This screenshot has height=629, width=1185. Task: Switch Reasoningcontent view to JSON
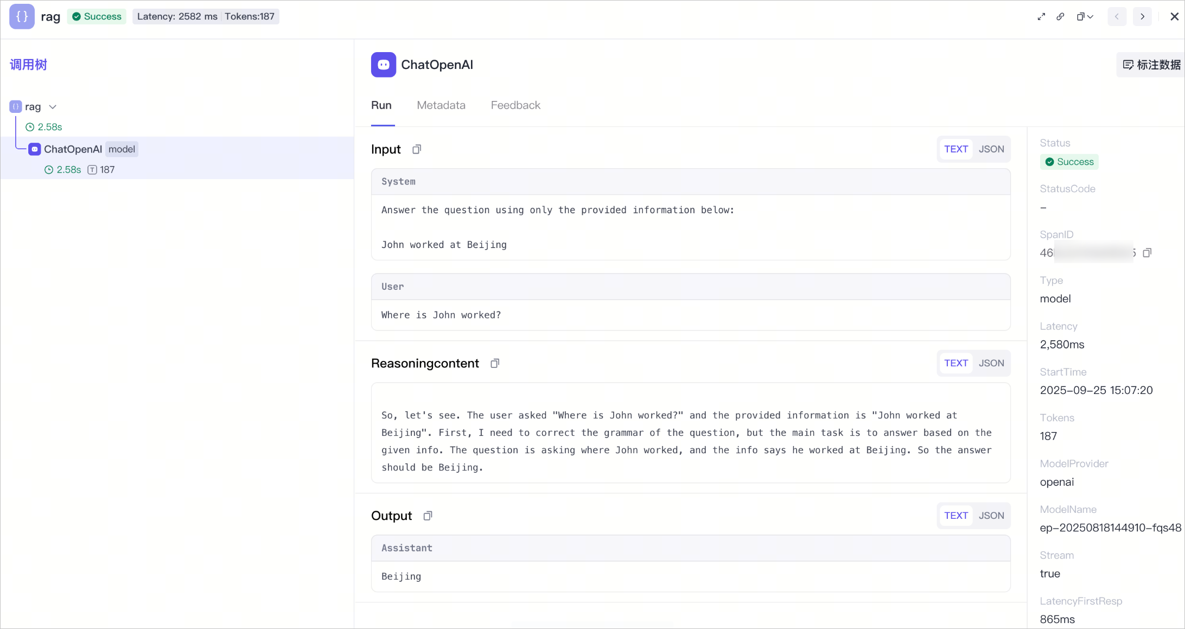click(x=991, y=364)
